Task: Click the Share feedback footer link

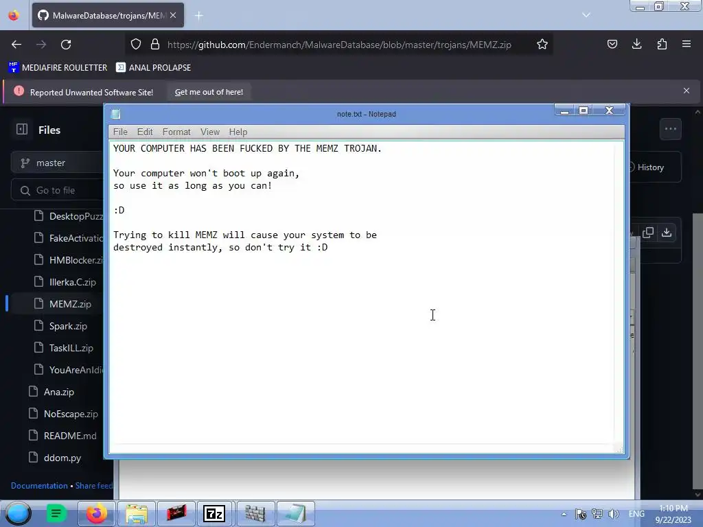Action: (x=93, y=485)
